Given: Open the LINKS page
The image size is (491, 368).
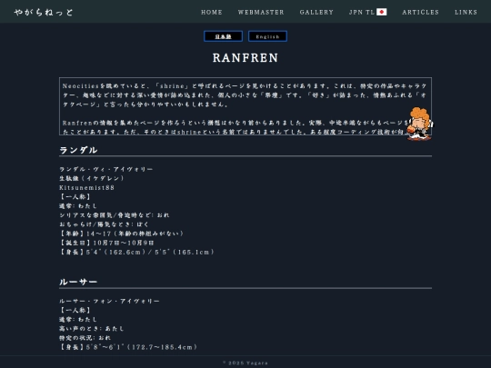Looking at the screenshot, I should coord(466,12).
